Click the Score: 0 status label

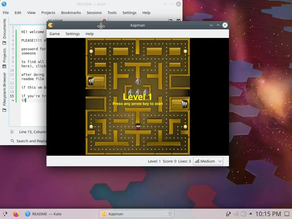169,161
